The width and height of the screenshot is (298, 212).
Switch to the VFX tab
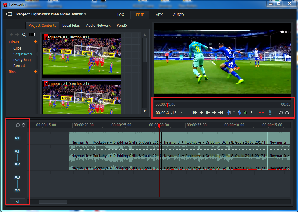(x=159, y=15)
